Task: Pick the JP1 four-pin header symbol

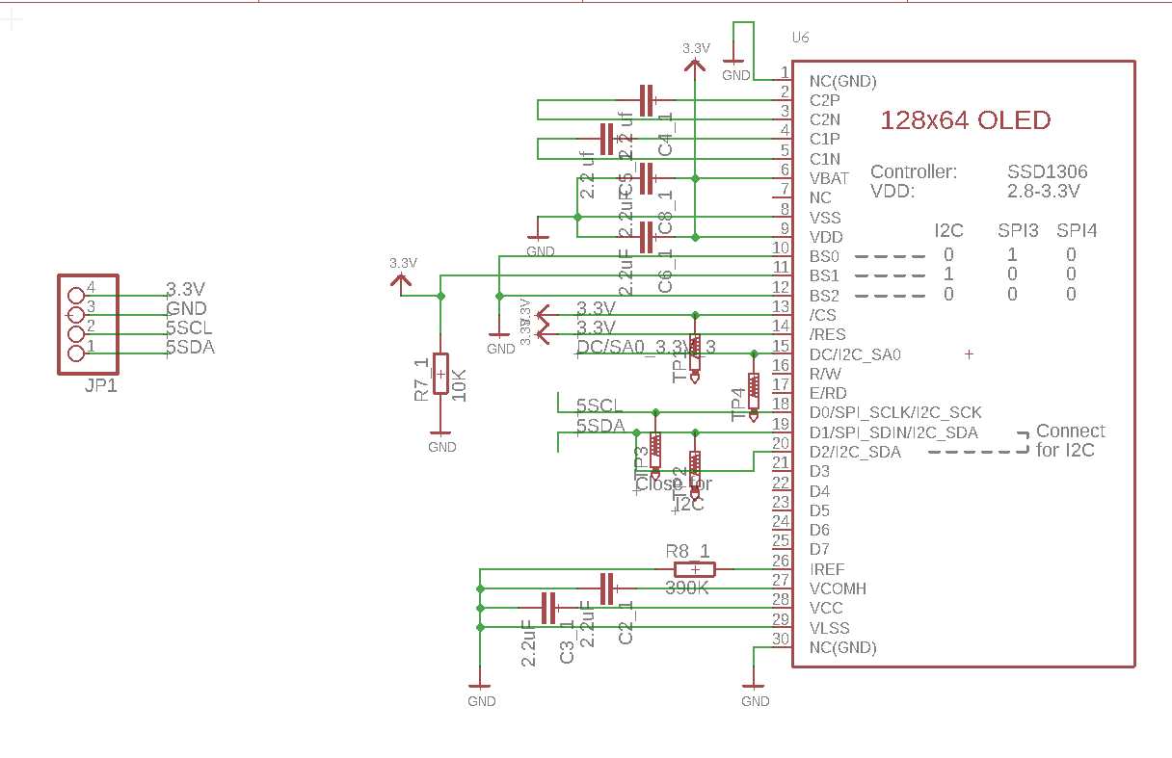Action: point(87,325)
